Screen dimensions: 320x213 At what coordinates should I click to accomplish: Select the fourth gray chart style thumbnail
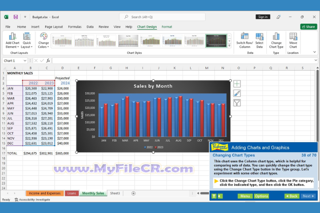[x=128, y=41]
